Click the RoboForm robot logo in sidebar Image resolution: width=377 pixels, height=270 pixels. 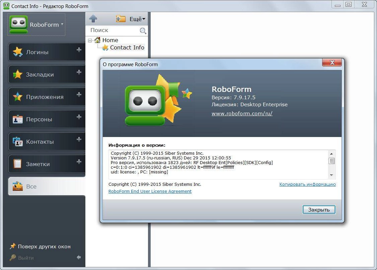click(x=18, y=24)
